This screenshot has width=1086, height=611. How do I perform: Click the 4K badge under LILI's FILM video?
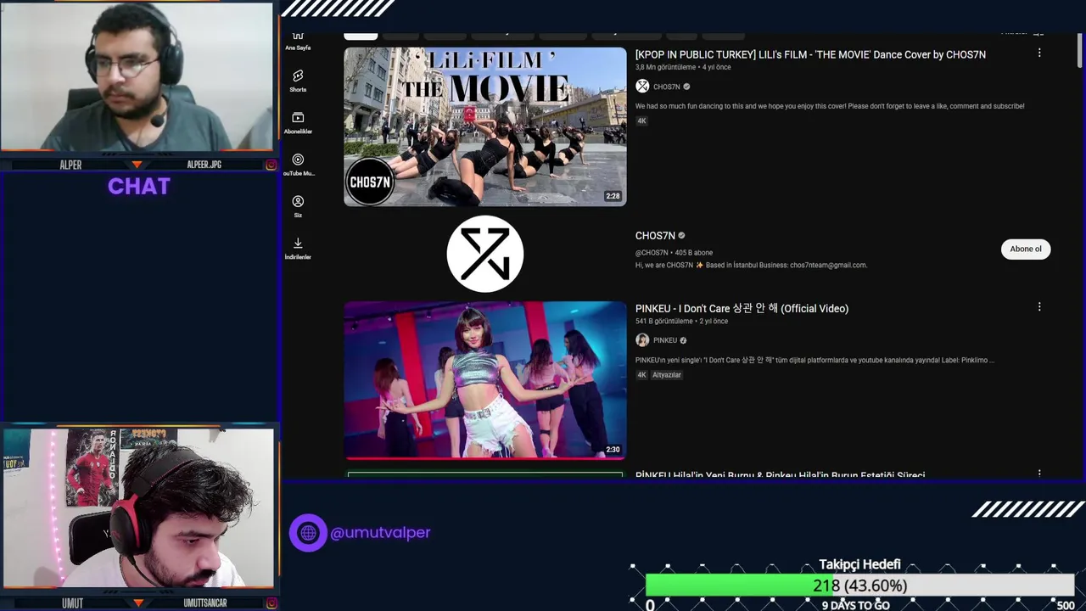point(641,121)
